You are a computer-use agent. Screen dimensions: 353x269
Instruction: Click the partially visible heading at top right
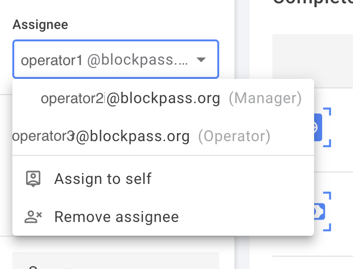(x=313, y=2)
